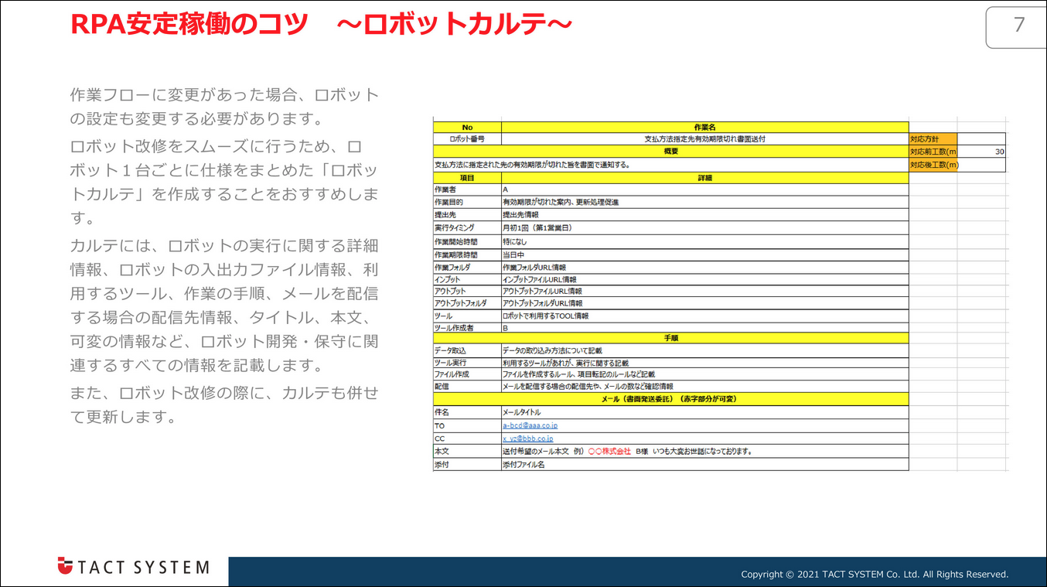Open the x_yz@bbb.co.jp email link
The height and width of the screenshot is (587, 1047).
click(528, 439)
